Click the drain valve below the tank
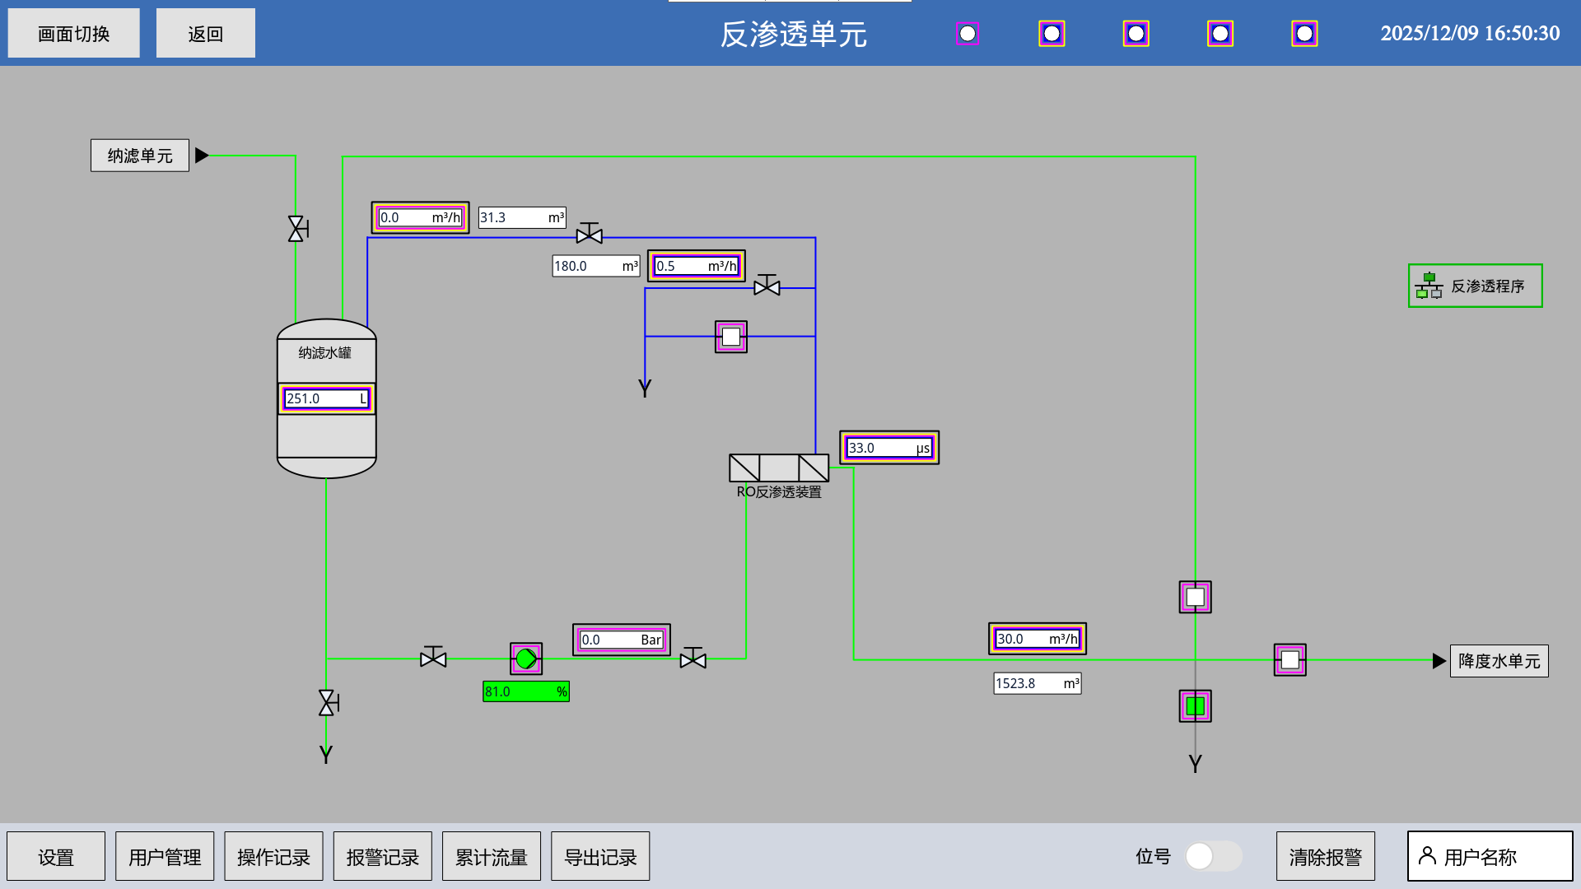Image resolution: width=1581 pixels, height=889 pixels. 328,703
